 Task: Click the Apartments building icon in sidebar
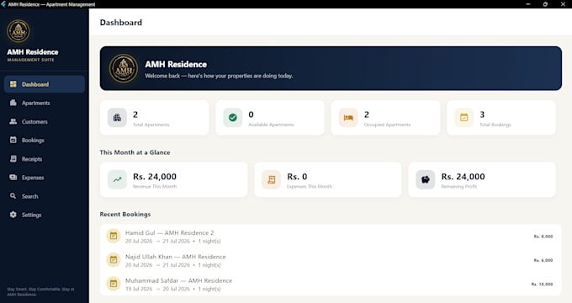pos(13,103)
